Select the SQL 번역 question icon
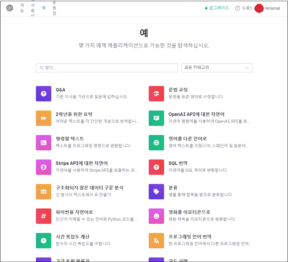This screenshot has height=262, width=288. [156, 167]
